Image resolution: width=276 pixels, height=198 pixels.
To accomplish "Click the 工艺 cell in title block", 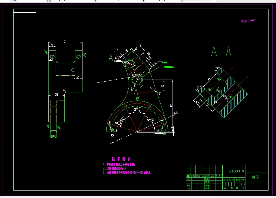I will click(189, 189).
